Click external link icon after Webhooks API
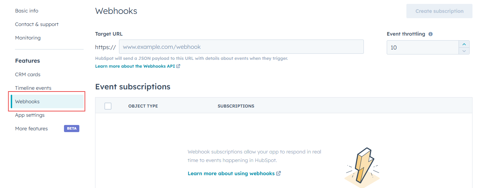The width and height of the screenshot is (480, 188). pyautogui.click(x=178, y=66)
